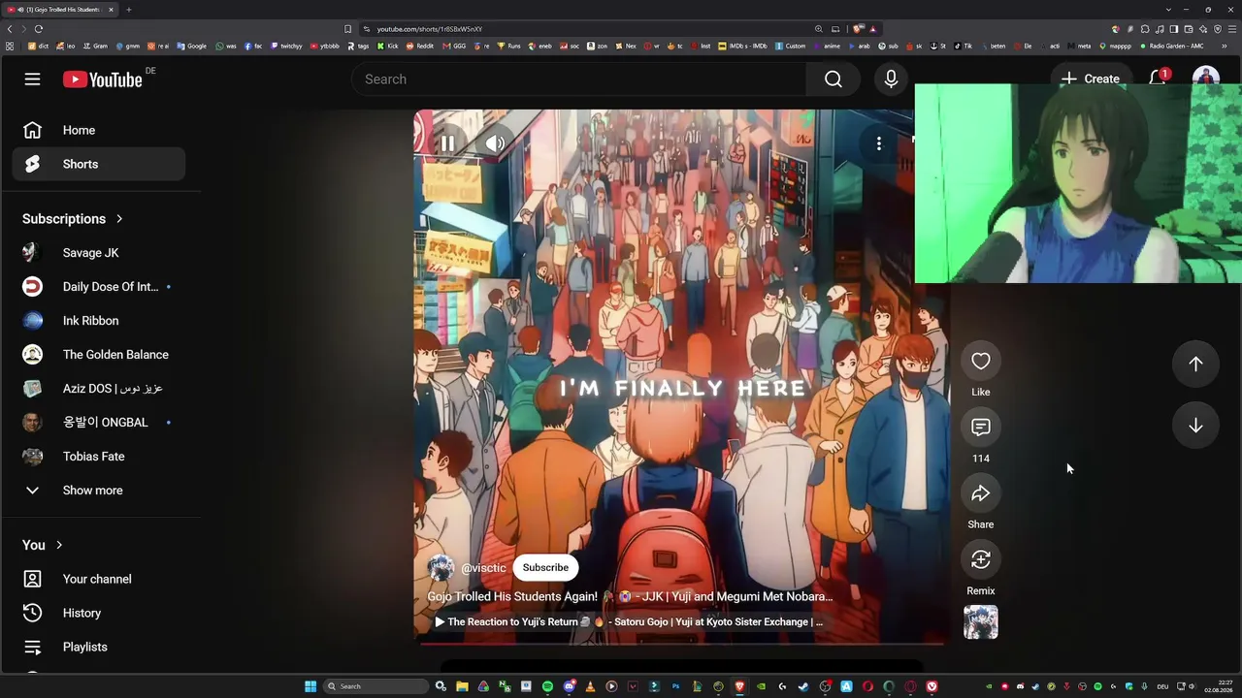Open the YouTube guide hamburger menu
Image resolution: width=1242 pixels, height=698 pixels.
click(32, 79)
